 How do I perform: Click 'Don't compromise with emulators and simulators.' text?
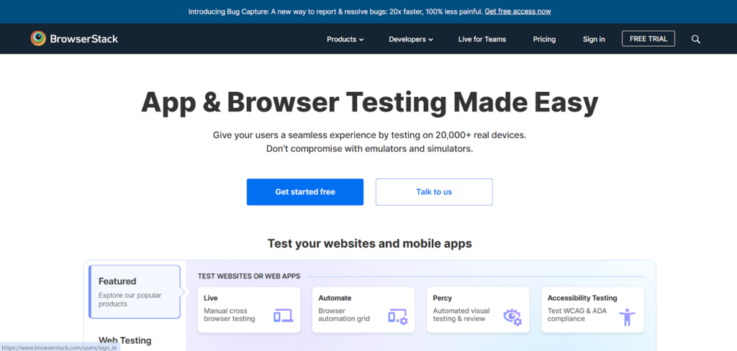[369, 149]
